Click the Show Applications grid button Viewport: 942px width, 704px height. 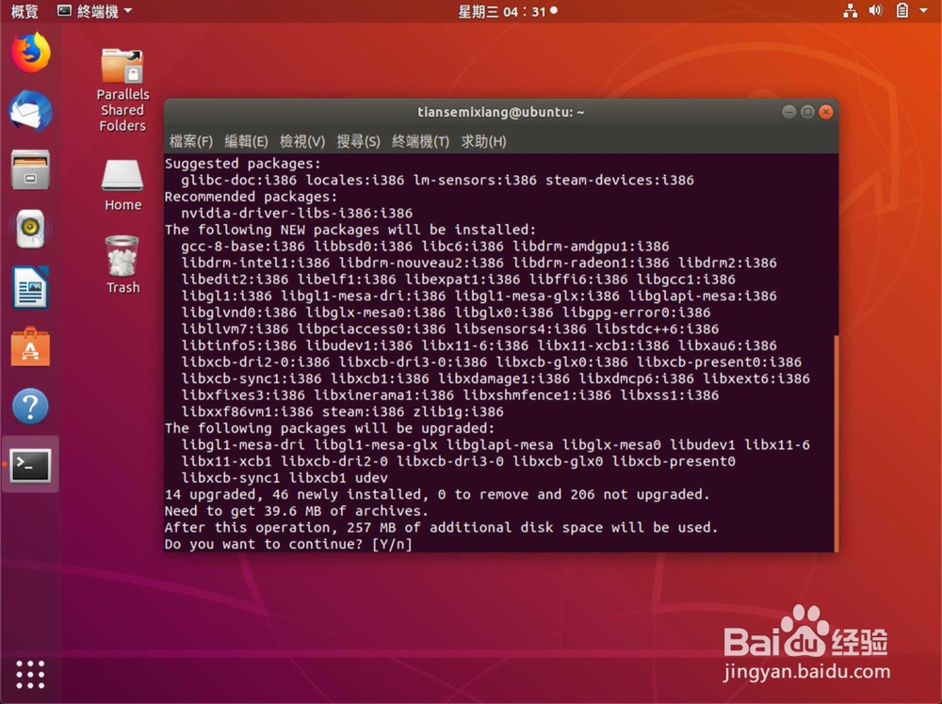click(x=30, y=675)
